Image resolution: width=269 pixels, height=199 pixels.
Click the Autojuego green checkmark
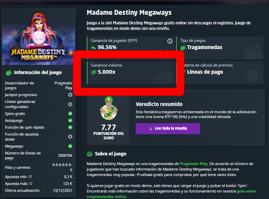point(70,120)
